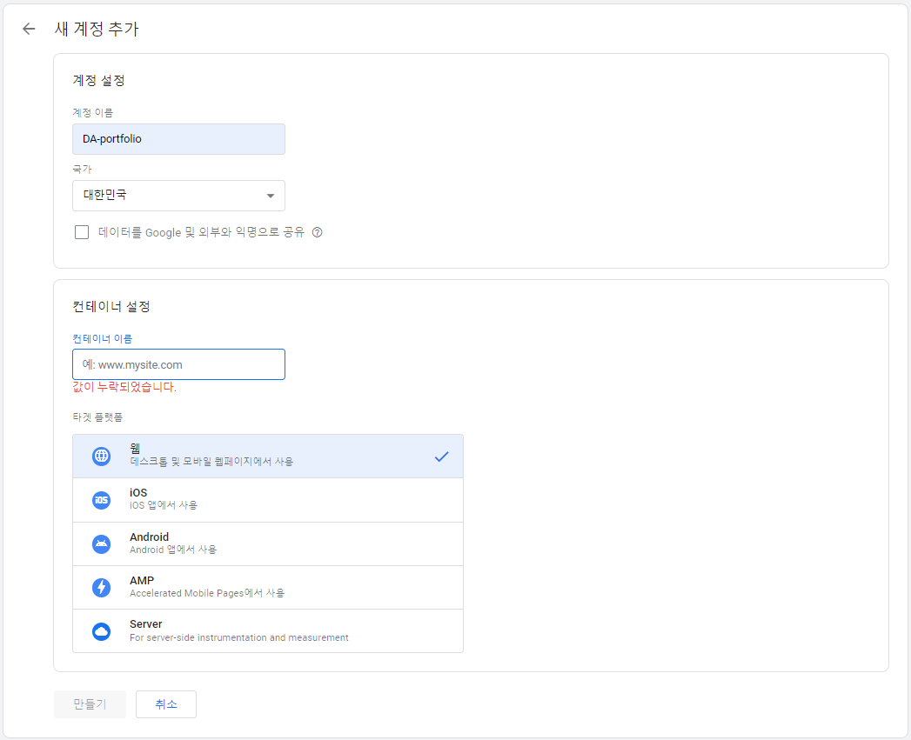Click the 컨테이너 설정 section heading

111,307
